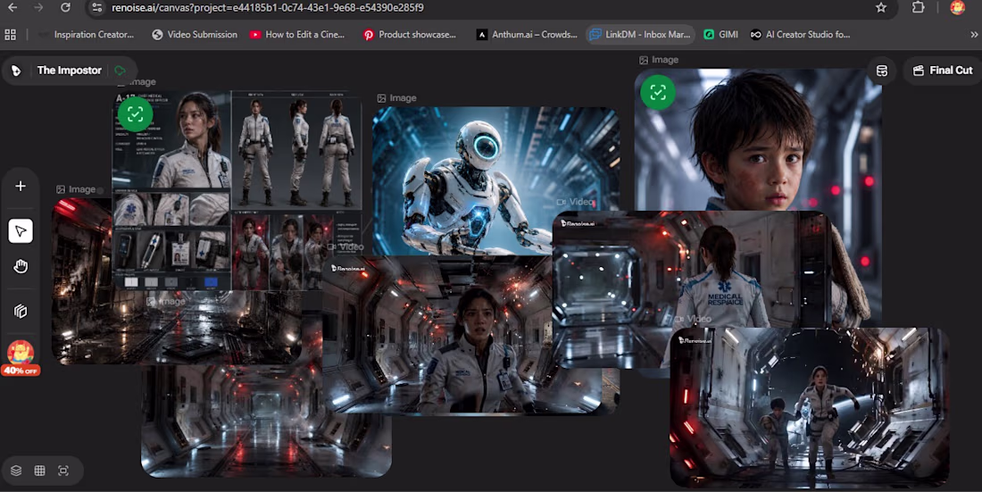The width and height of the screenshot is (982, 492).
Task: Open the Anthum.ai – Crowds... bookmark
Action: pyautogui.click(x=527, y=35)
